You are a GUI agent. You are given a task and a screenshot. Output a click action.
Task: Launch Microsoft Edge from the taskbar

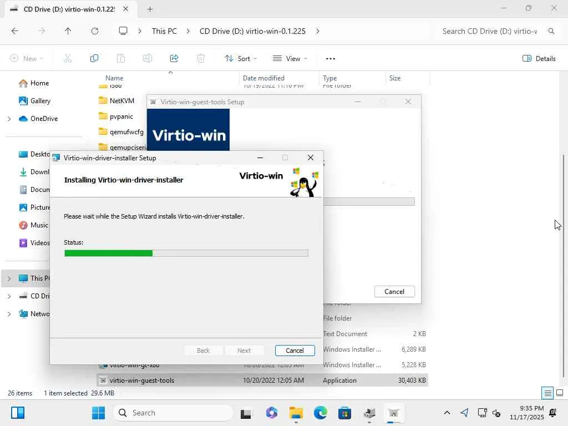click(320, 413)
